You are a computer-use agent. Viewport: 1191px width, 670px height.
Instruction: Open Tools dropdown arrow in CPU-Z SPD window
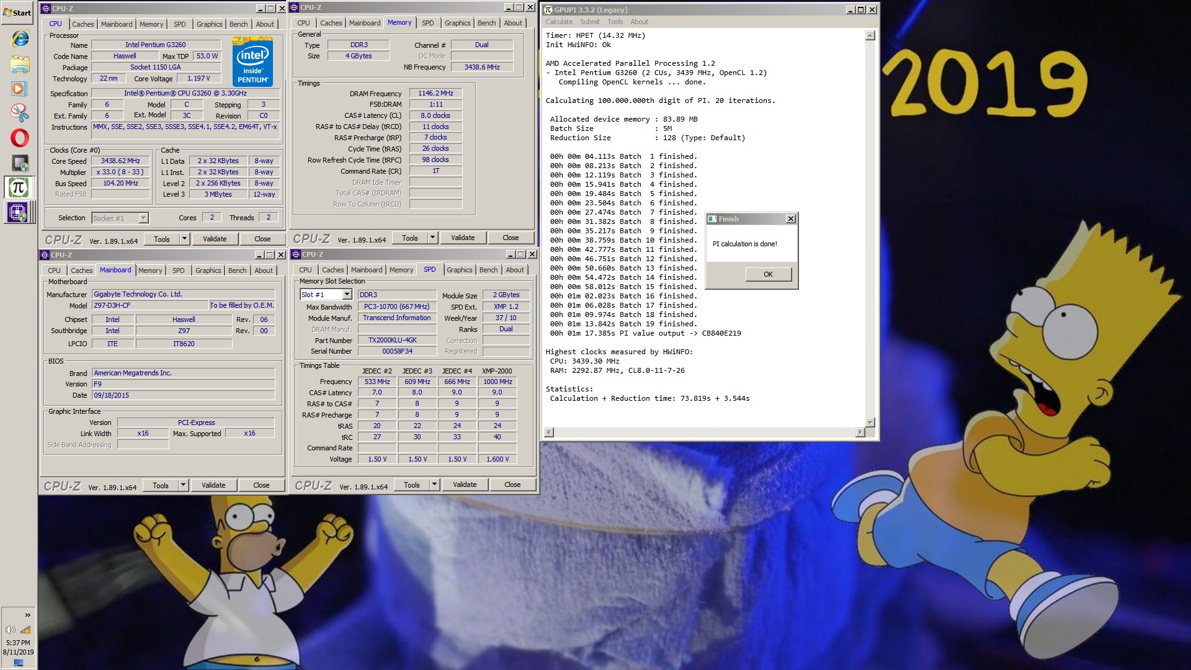pos(434,485)
